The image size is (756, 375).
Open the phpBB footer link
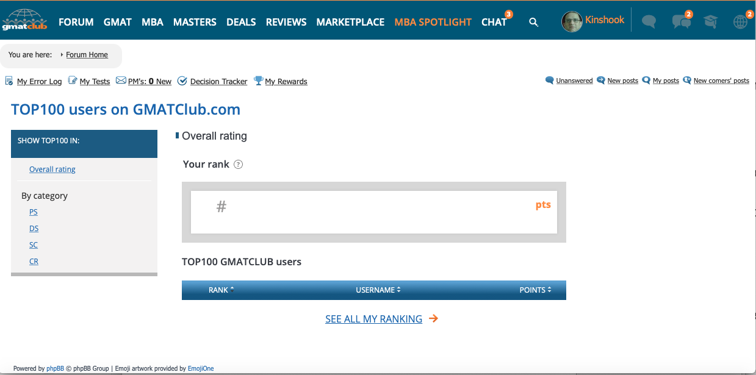coord(56,368)
